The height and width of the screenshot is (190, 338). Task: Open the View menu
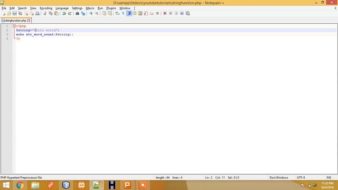tap(33, 8)
